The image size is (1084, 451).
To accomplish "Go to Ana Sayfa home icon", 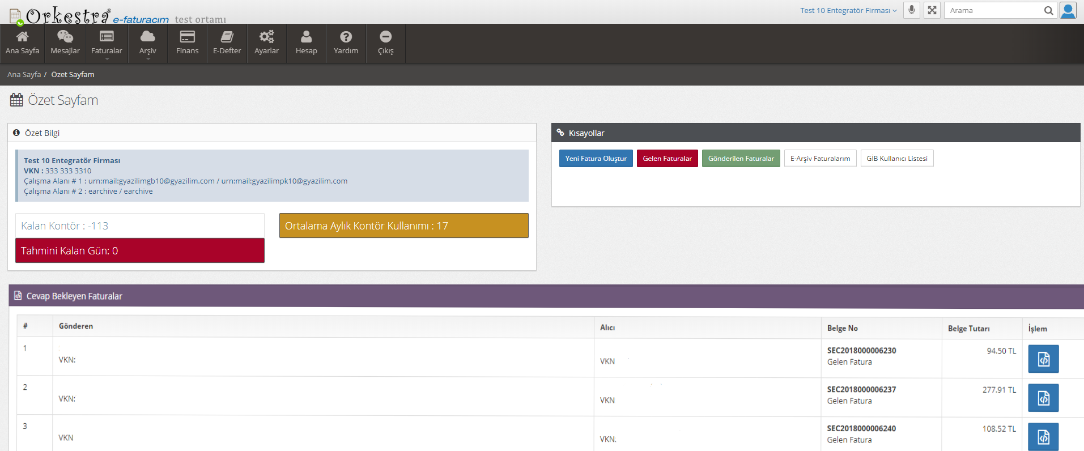I will 22,37.
